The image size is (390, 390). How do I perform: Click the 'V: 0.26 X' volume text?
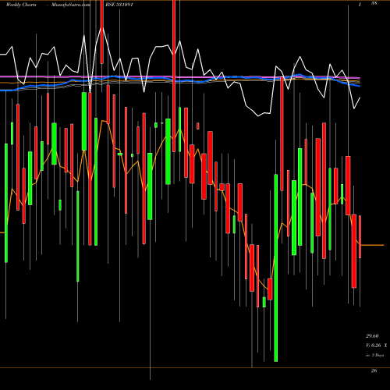coord(376,346)
